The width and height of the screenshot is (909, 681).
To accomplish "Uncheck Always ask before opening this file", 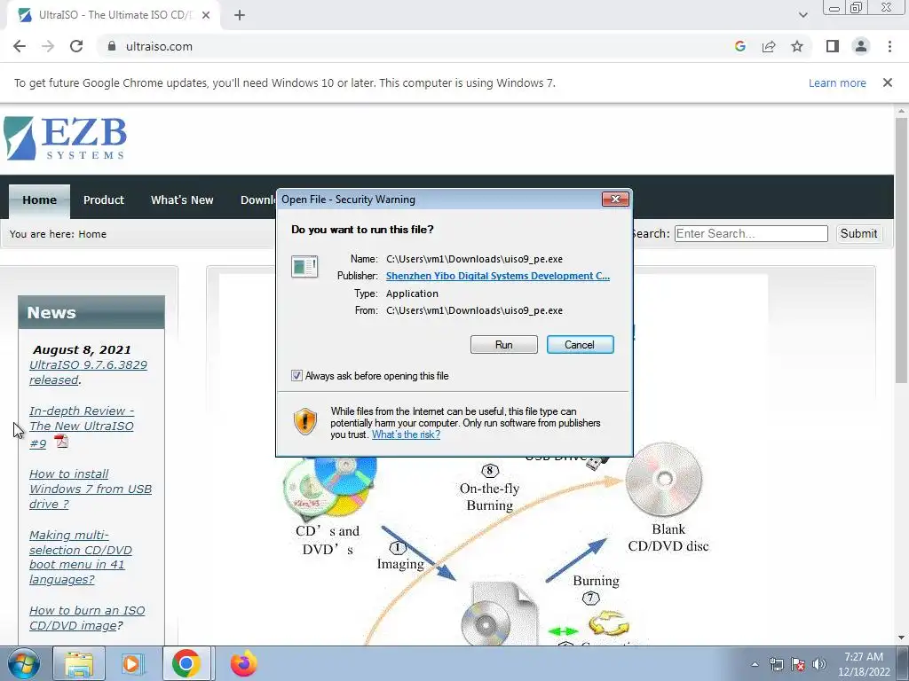I will 296,376.
